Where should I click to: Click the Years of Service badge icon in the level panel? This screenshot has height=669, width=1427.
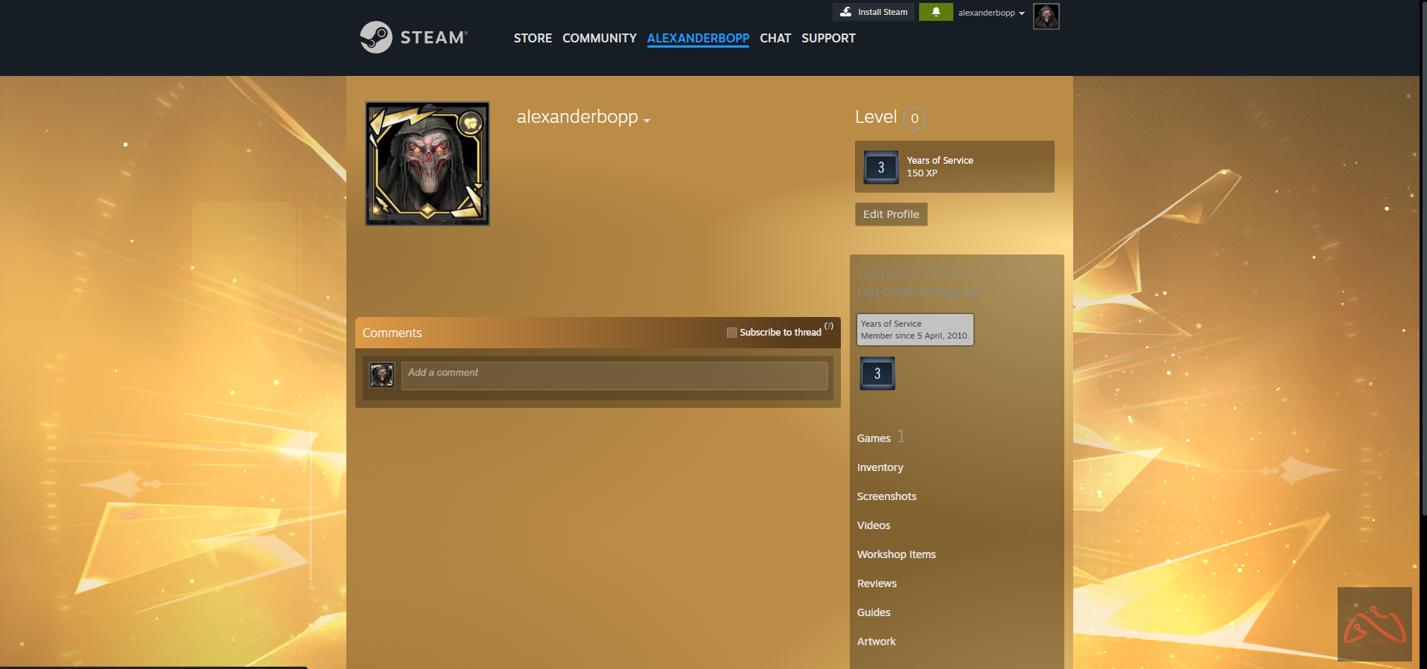pos(881,167)
